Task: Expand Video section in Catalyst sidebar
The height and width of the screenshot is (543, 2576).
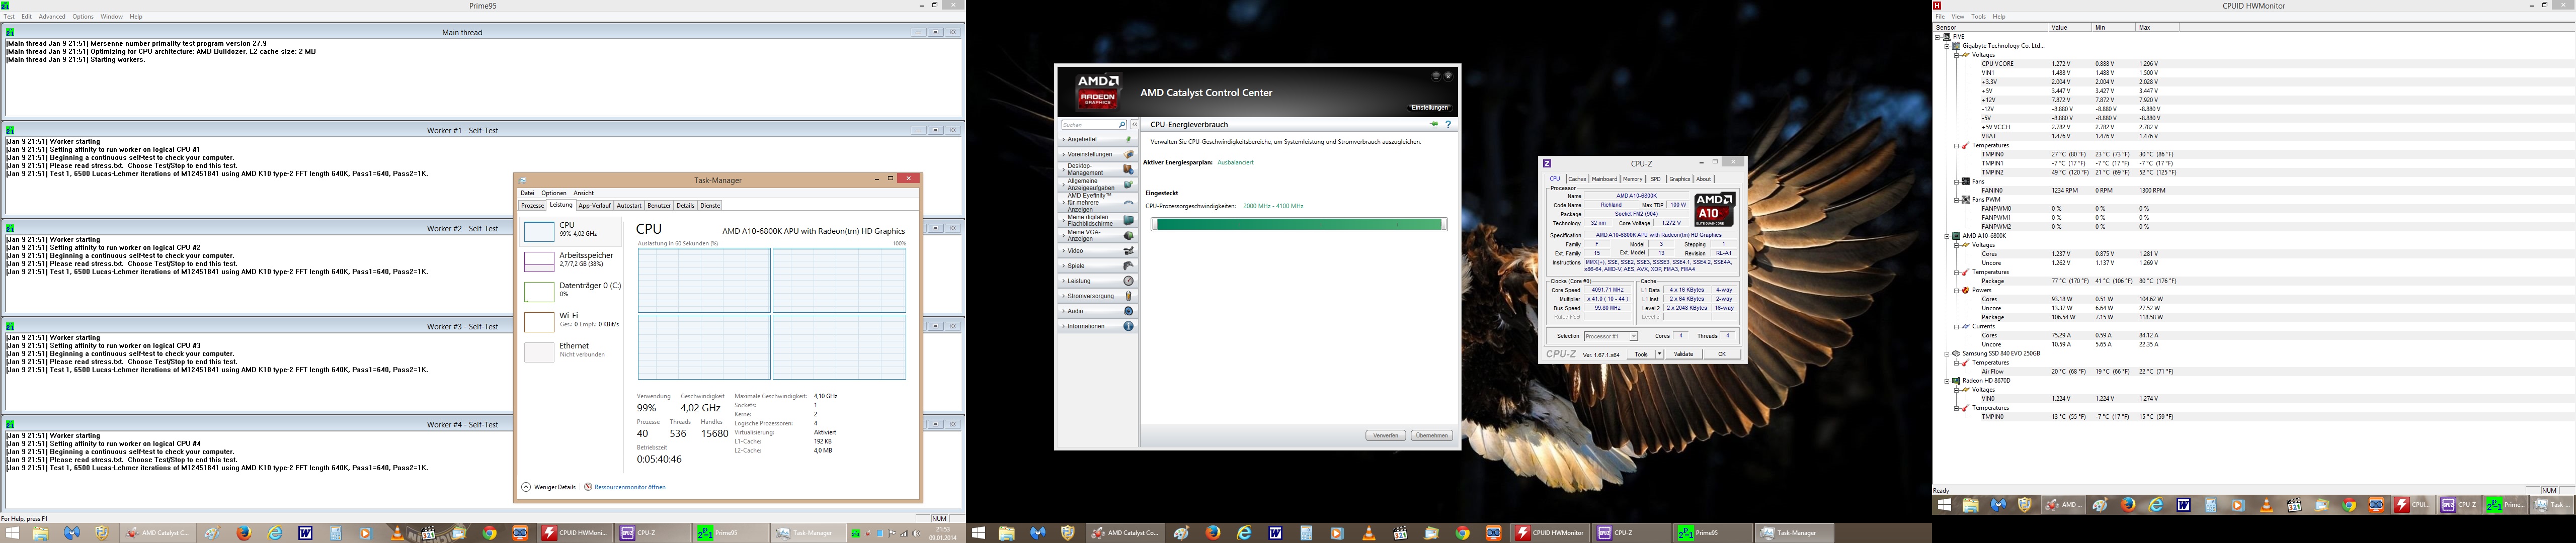Action: (1098, 251)
